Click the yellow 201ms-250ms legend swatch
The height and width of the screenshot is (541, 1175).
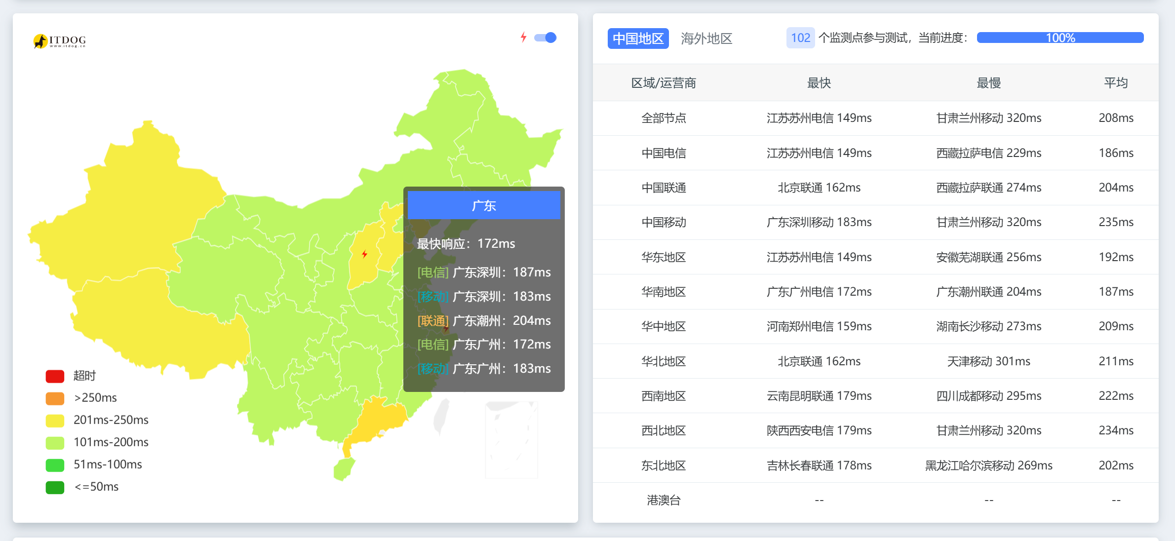point(55,421)
